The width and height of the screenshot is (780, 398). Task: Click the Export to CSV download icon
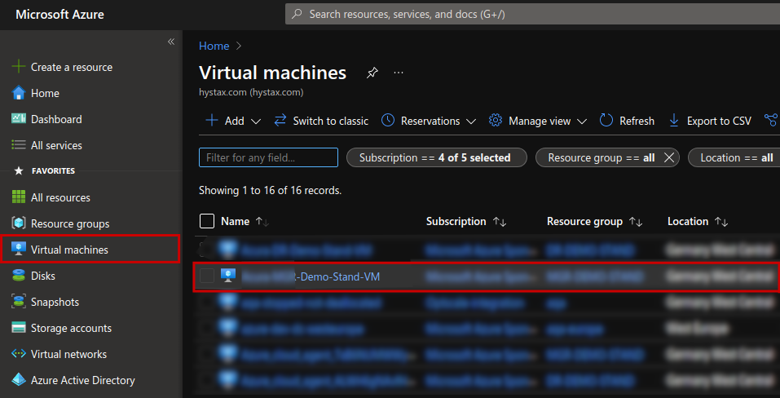[674, 121]
